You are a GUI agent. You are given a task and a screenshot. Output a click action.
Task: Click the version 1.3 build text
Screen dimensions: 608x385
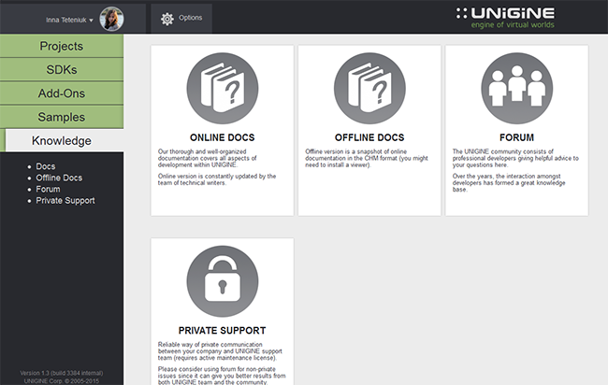61,373
